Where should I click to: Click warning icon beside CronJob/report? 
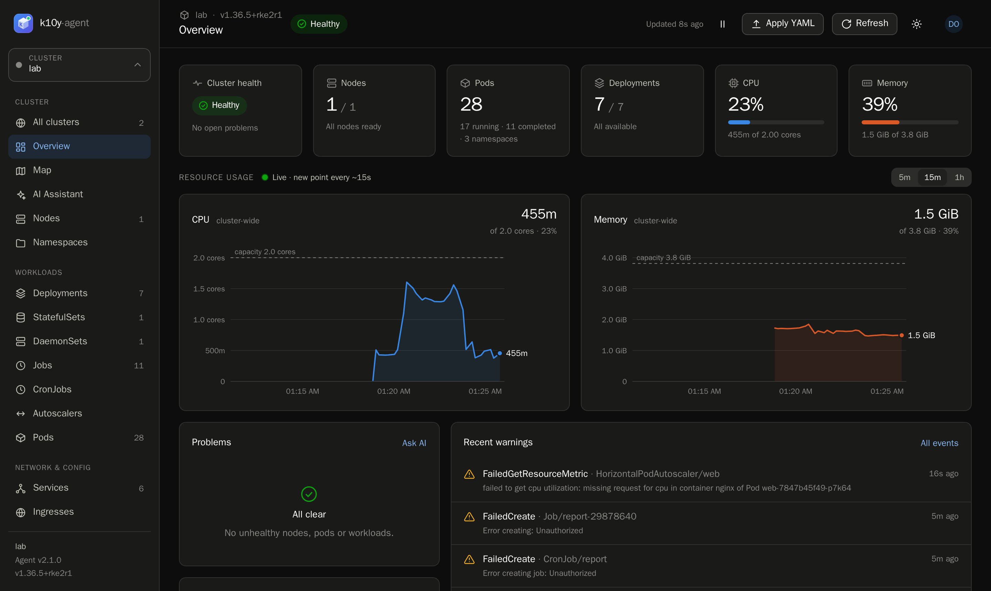[469, 559]
